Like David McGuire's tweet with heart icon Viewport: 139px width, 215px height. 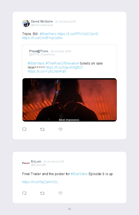coord(60,129)
